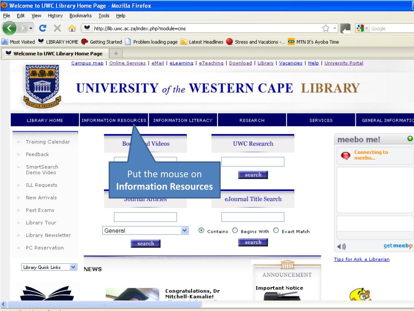Open the Problem loading page bookmark

click(151, 42)
